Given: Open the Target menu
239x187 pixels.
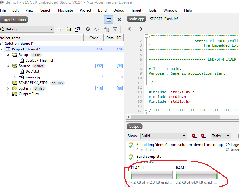Looking at the screenshot, I should pos(136,10).
